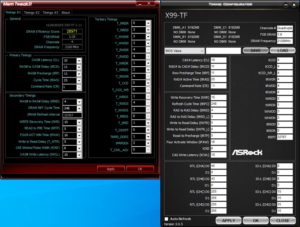300x227 pixels.
Task: Expand the DRAM REF Cycle Time dropdown
Action: pyautogui.click(x=79, y=109)
